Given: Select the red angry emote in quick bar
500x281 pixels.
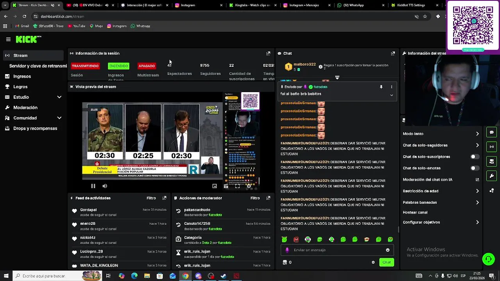Looking at the screenshot, I should click(x=296, y=239).
